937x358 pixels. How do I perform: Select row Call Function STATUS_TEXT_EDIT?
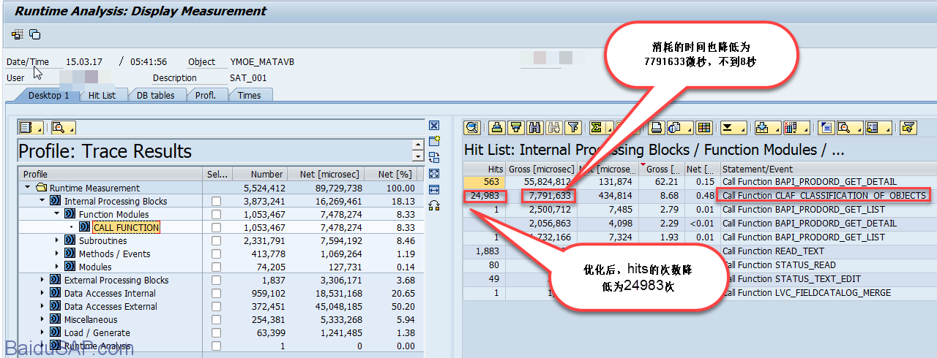699,279
